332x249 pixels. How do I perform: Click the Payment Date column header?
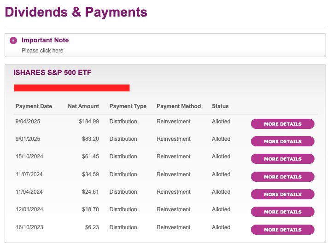point(34,106)
